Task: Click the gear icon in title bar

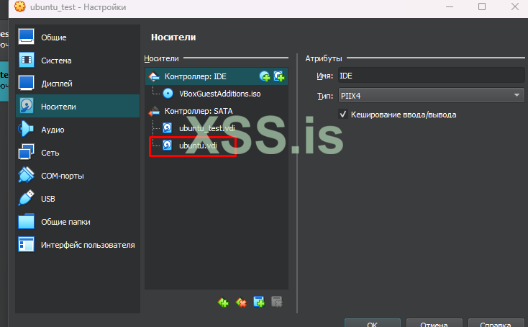Action: (20, 6)
